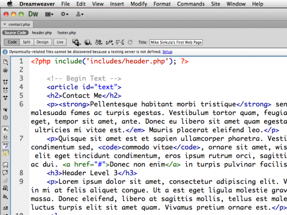Click the Expand All icon
287x215 pixels.
[5, 98]
